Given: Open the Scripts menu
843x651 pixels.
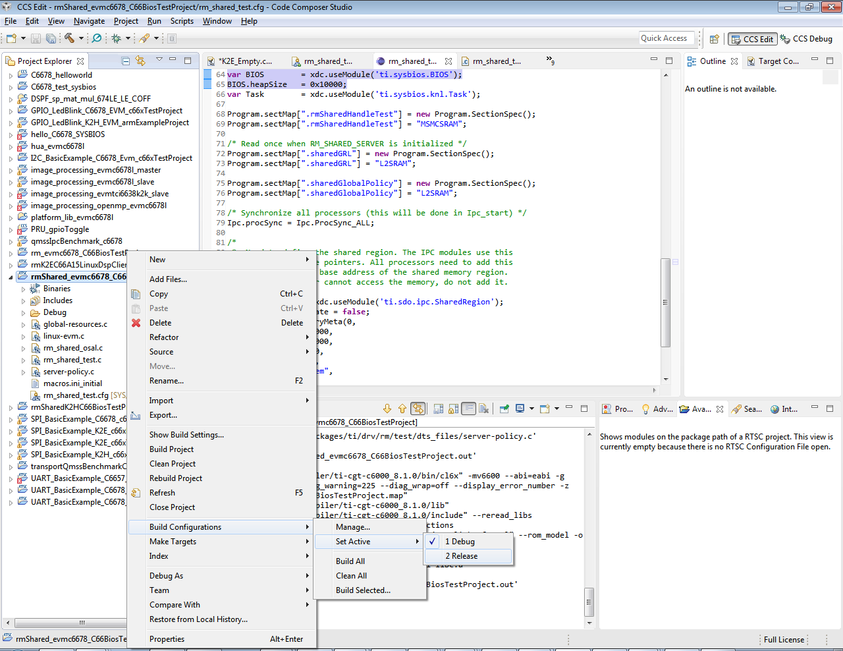Looking at the screenshot, I should tap(182, 20).
